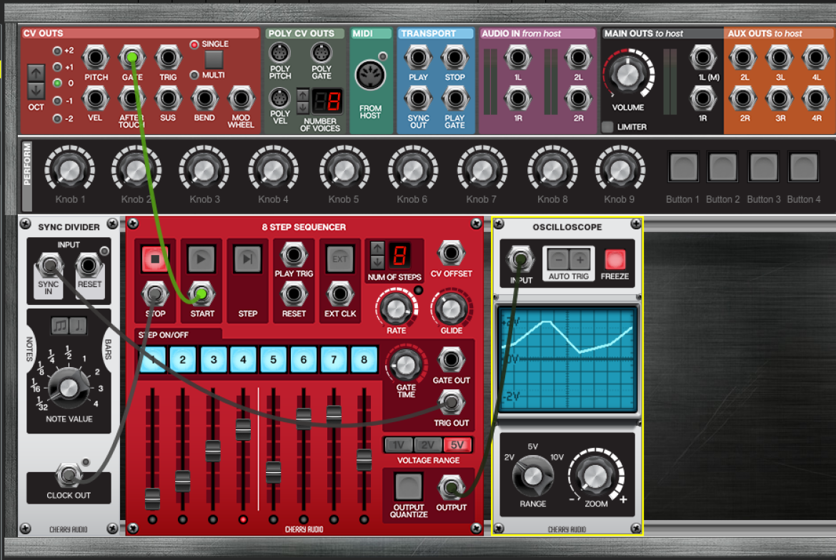Select the MULTI voice mode
The image size is (836, 560).
[x=194, y=75]
